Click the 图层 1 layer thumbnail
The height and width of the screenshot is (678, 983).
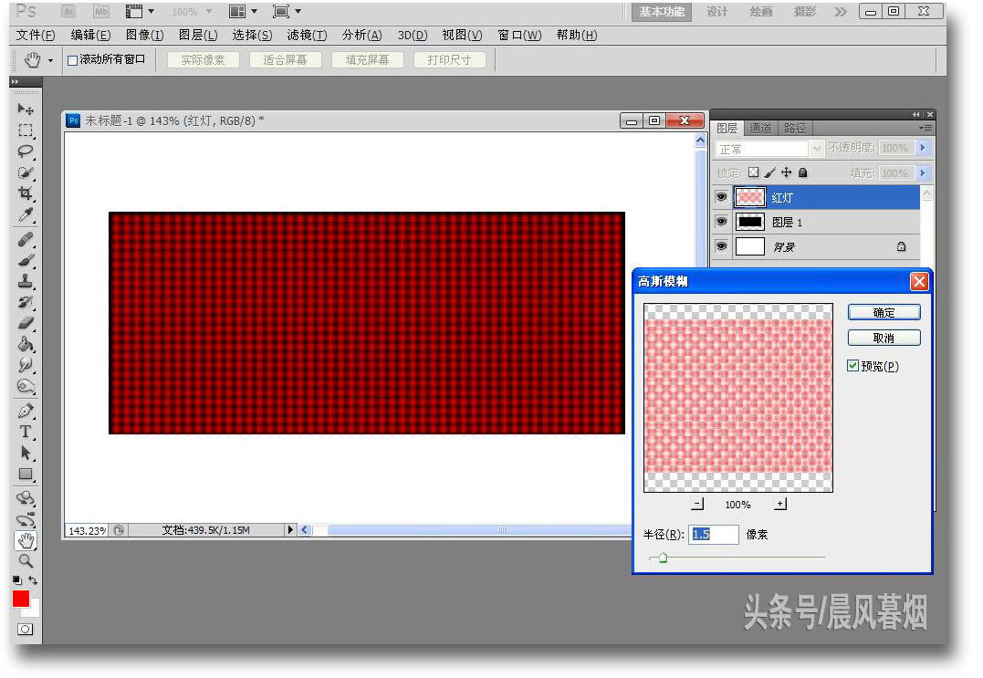(x=748, y=222)
